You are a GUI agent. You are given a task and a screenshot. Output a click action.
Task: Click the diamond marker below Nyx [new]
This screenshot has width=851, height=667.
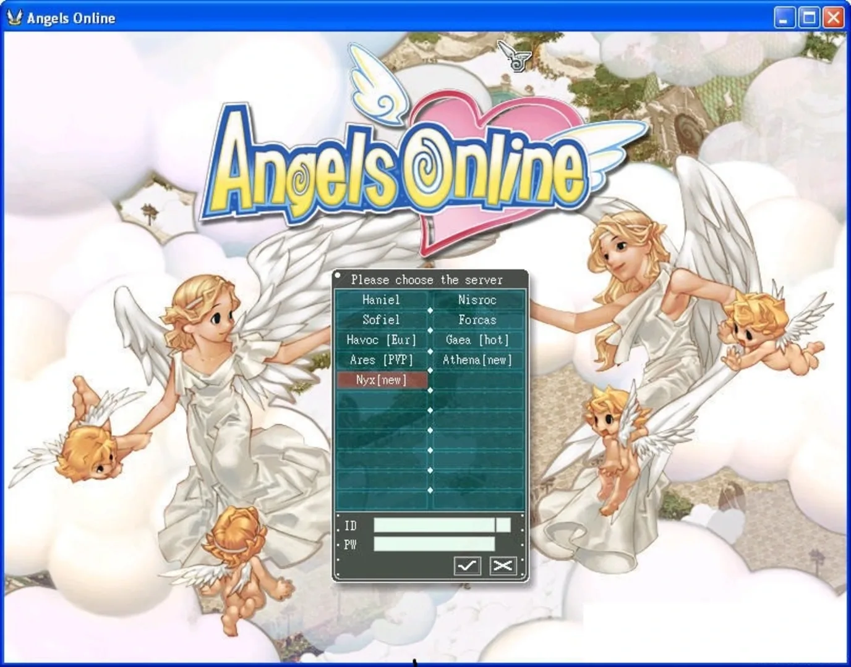[x=430, y=389]
